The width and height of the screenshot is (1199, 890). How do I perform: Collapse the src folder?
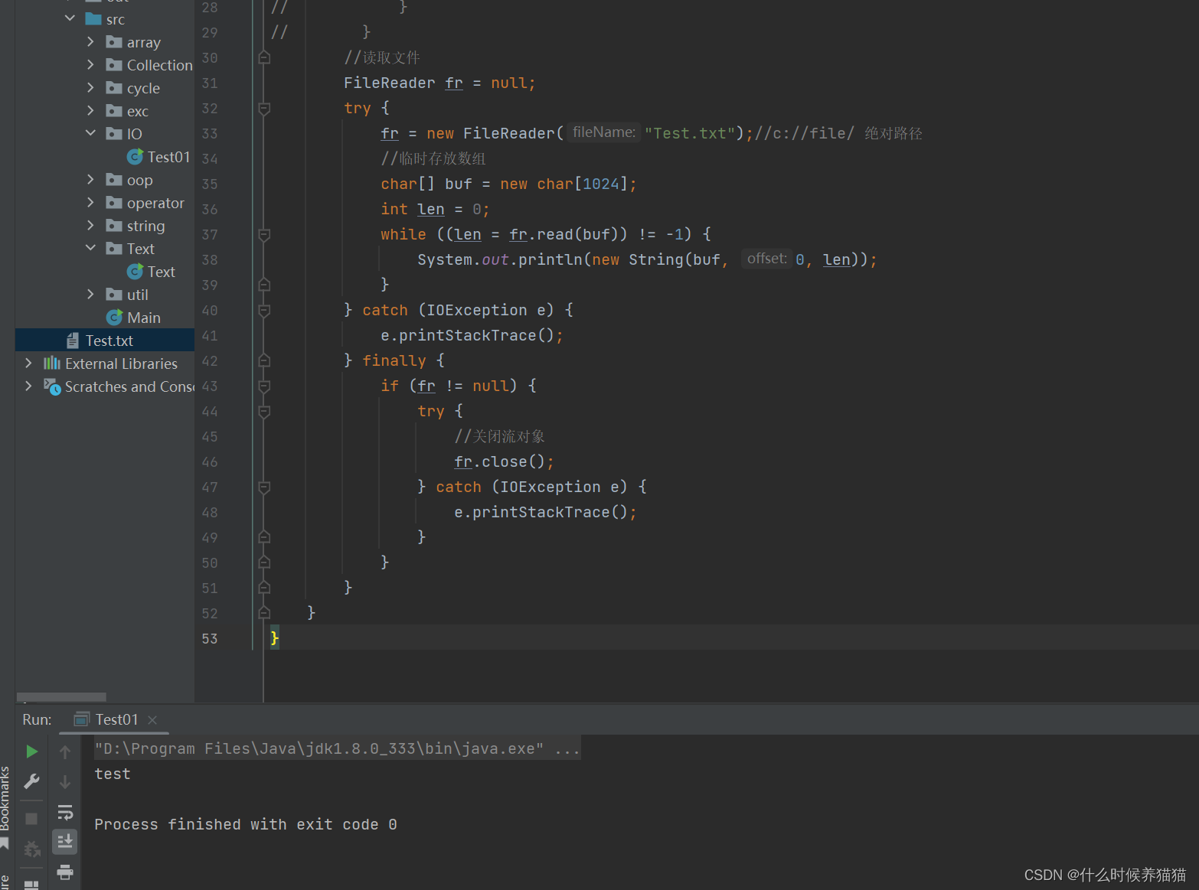(x=70, y=18)
